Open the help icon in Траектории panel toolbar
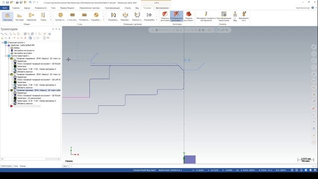This screenshot has height=179, width=318. pos(50,34)
